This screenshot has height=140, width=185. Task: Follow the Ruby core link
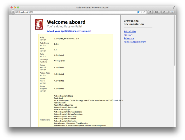coord(129,38)
